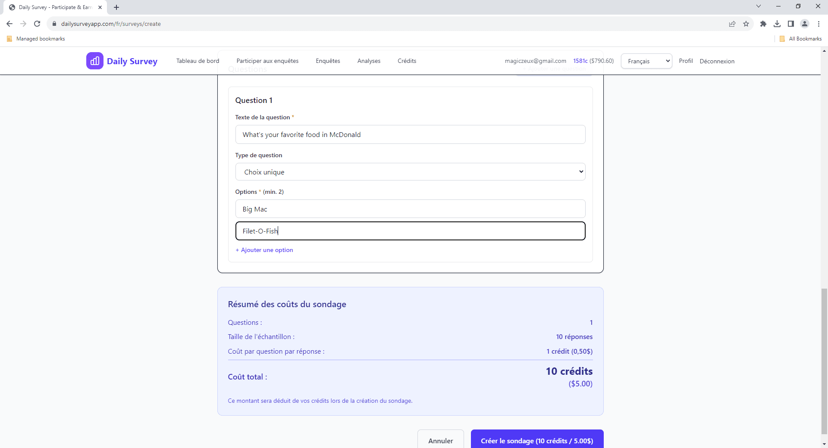Go to Tableau de bord
The width and height of the screenshot is (828, 448).
(x=198, y=61)
